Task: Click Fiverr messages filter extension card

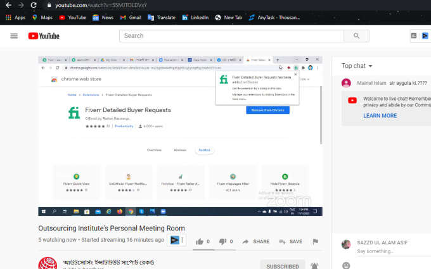Action: (233, 182)
